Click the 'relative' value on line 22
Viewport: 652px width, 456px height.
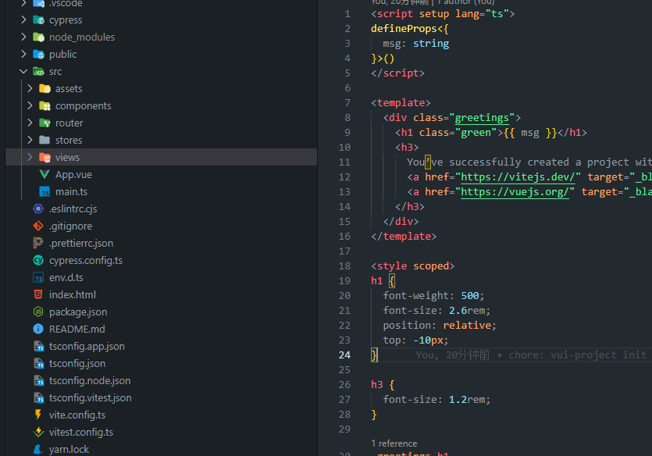pos(467,325)
